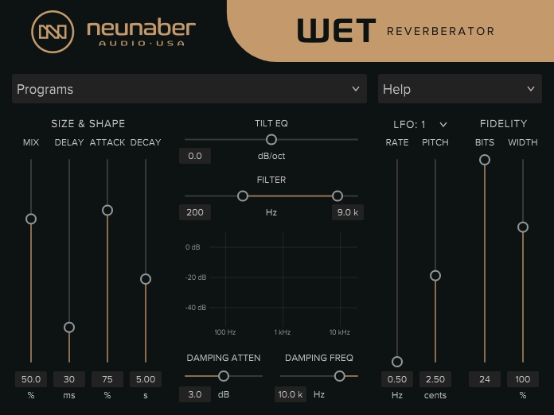Viewport: 554px width, 415px height.
Task: Click the filter low frequency field 200
Action: coord(195,212)
